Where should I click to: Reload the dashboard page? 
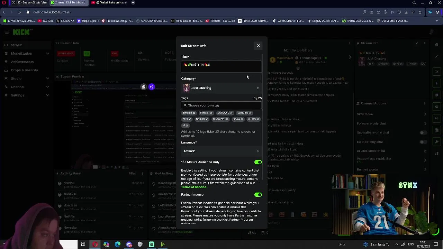[x=19, y=12]
